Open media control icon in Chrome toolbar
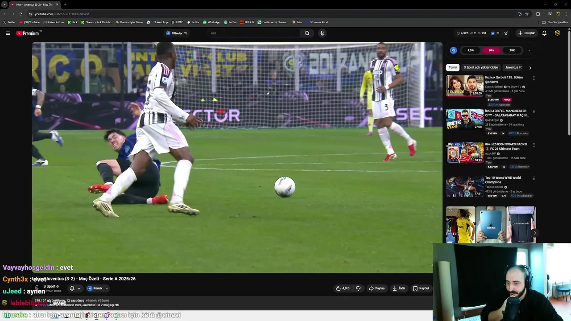The height and width of the screenshot is (321, 571). 550,14
